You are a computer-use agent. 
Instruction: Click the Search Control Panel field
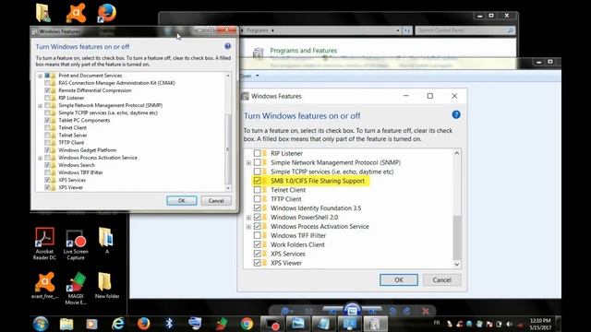point(465,30)
